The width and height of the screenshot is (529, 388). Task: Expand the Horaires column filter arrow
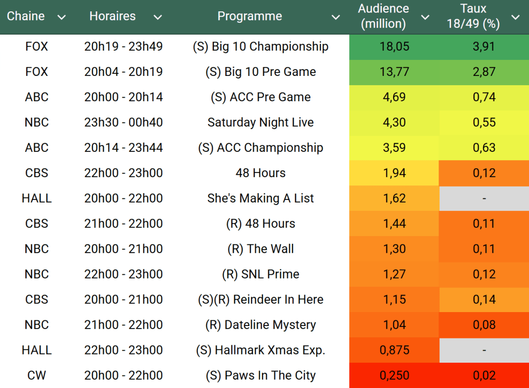pyautogui.click(x=158, y=18)
